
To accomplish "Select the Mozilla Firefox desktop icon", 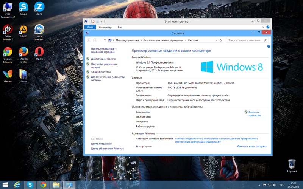I will click(23, 55).
